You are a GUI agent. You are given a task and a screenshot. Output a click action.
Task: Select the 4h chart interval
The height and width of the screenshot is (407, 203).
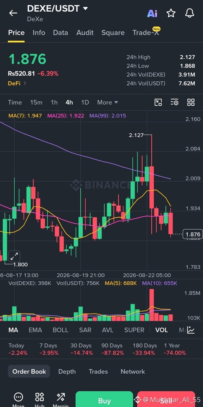pos(69,102)
